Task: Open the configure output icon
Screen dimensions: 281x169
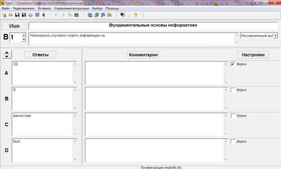Action: pos(123,15)
